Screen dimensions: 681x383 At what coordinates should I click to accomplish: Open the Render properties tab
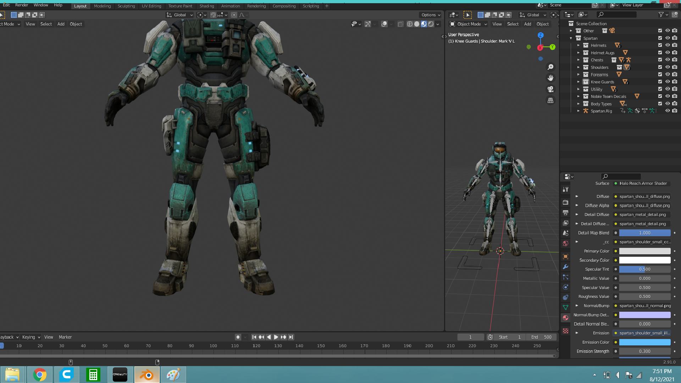(x=566, y=202)
